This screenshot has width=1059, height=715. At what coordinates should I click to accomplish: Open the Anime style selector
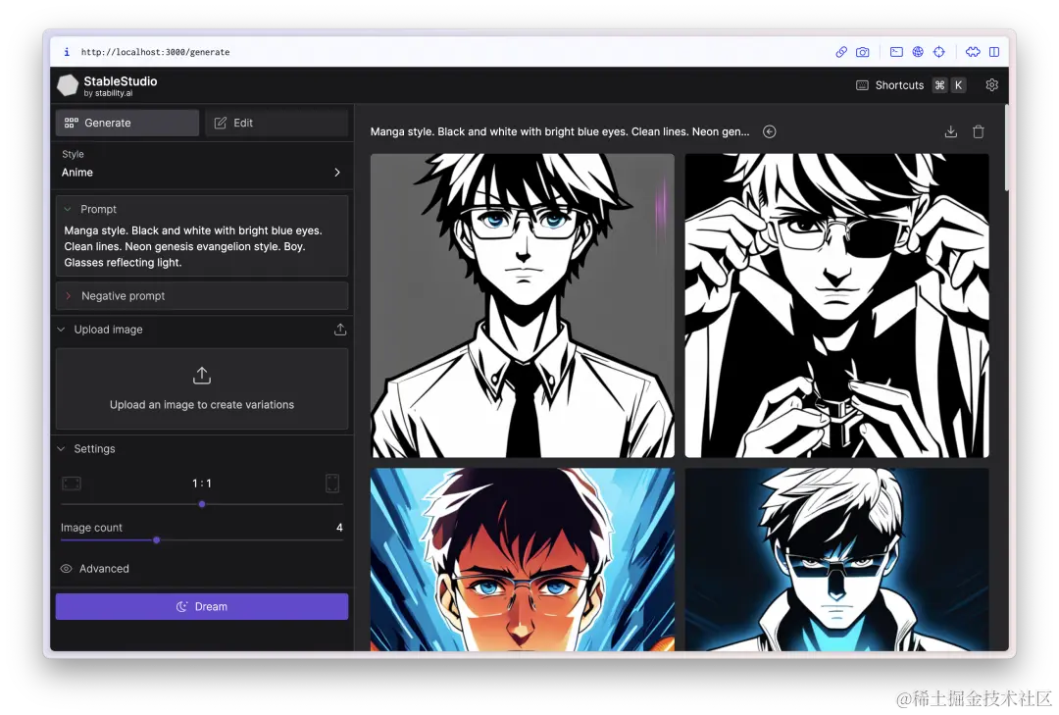click(202, 165)
